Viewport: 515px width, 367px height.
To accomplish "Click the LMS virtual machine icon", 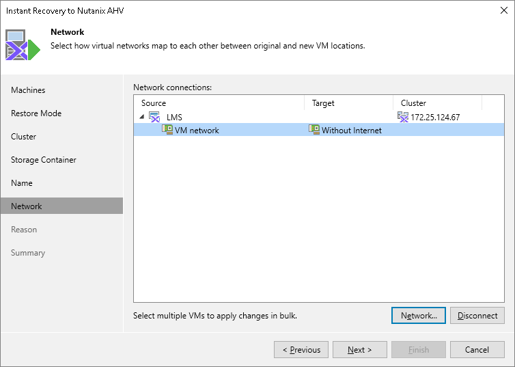I will pyautogui.click(x=154, y=117).
